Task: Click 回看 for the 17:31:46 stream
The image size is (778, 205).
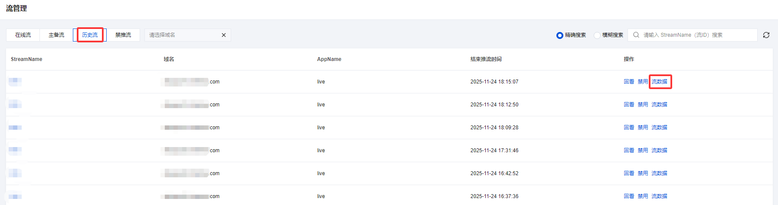Action: coord(629,151)
